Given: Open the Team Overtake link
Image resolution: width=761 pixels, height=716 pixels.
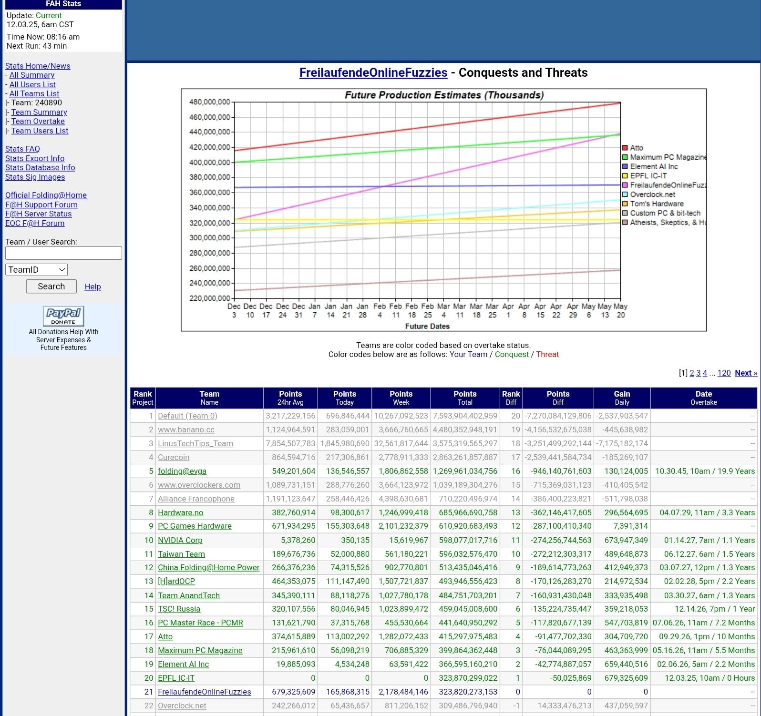Looking at the screenshot, I should (38, 121).
